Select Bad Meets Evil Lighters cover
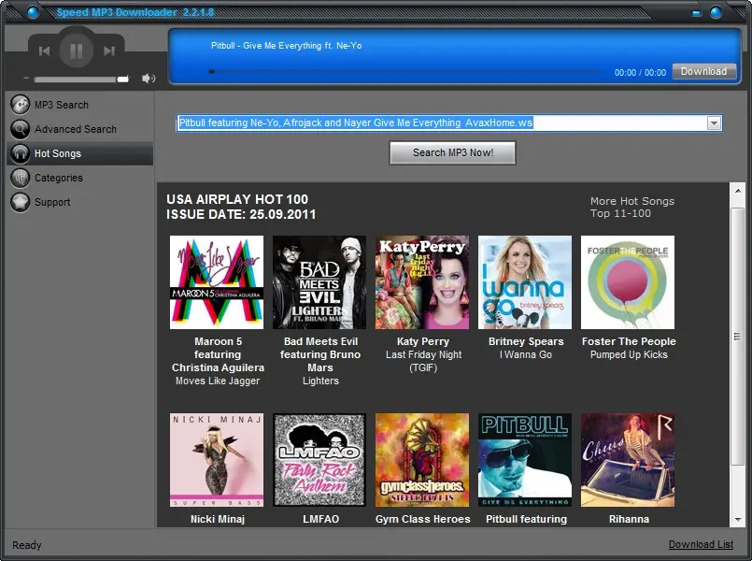Viewport: 752px width, 561px height. coord(319,282)
